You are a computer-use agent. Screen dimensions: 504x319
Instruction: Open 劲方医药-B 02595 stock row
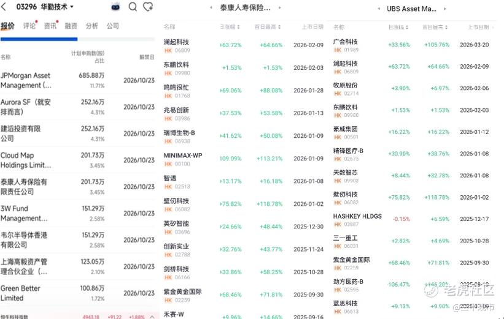(x=411, y=285)
